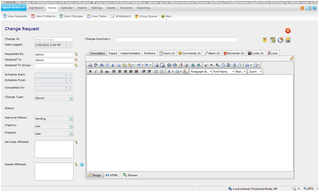The width and height of the screenshot is (319, 192).
Task: Switch to the Comments (0) tab
Action: (x=190, y=53)
